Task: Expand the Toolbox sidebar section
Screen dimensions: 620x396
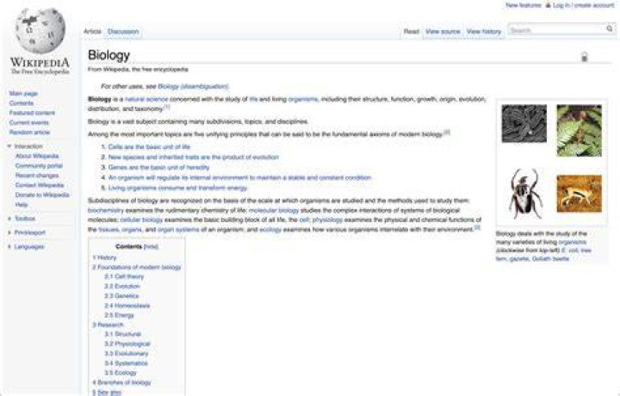Action: coord(9,219)
